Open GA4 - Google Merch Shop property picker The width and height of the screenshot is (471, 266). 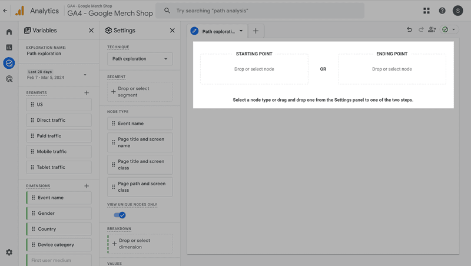tap(110, 11)
